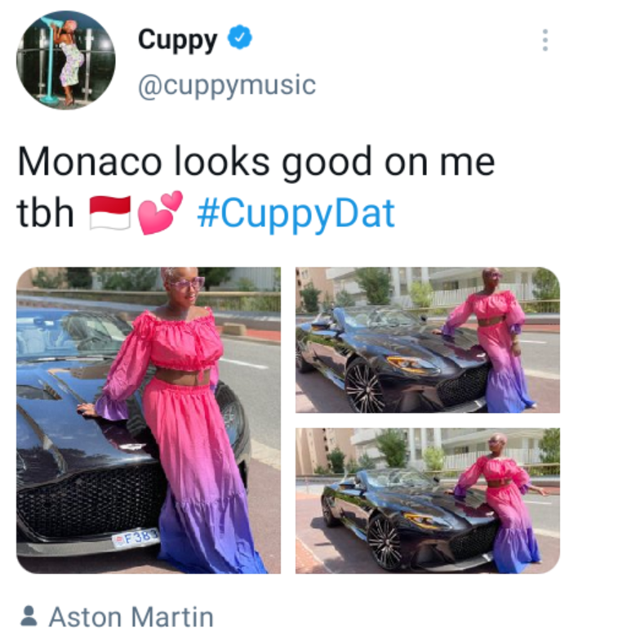Follow the #CuppyDat hashtag
The image size is (618, 641).
[296, 213]
